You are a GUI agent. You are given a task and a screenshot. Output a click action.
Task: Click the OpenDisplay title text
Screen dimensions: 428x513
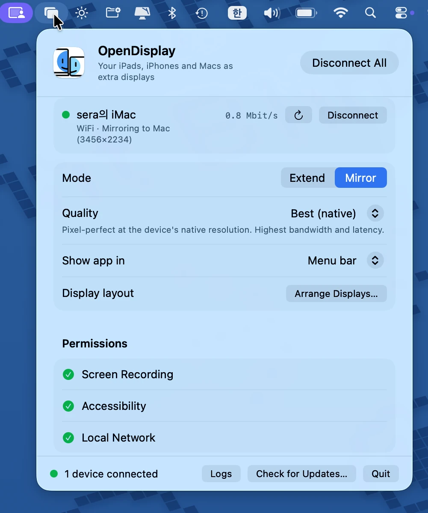(x=137, y=51)
